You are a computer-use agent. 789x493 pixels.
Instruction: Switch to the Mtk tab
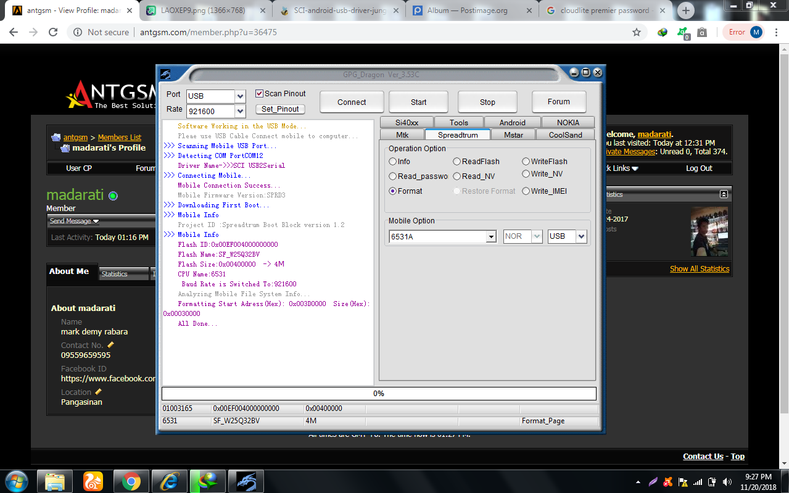[x=402, y=135]
